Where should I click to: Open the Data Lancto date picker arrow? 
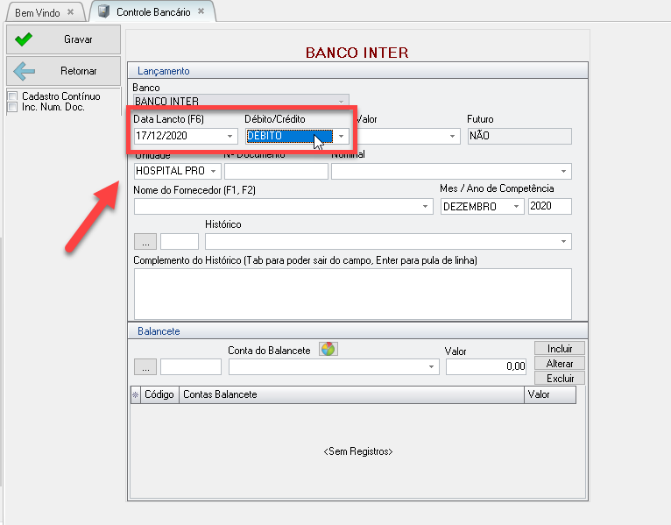230,136
